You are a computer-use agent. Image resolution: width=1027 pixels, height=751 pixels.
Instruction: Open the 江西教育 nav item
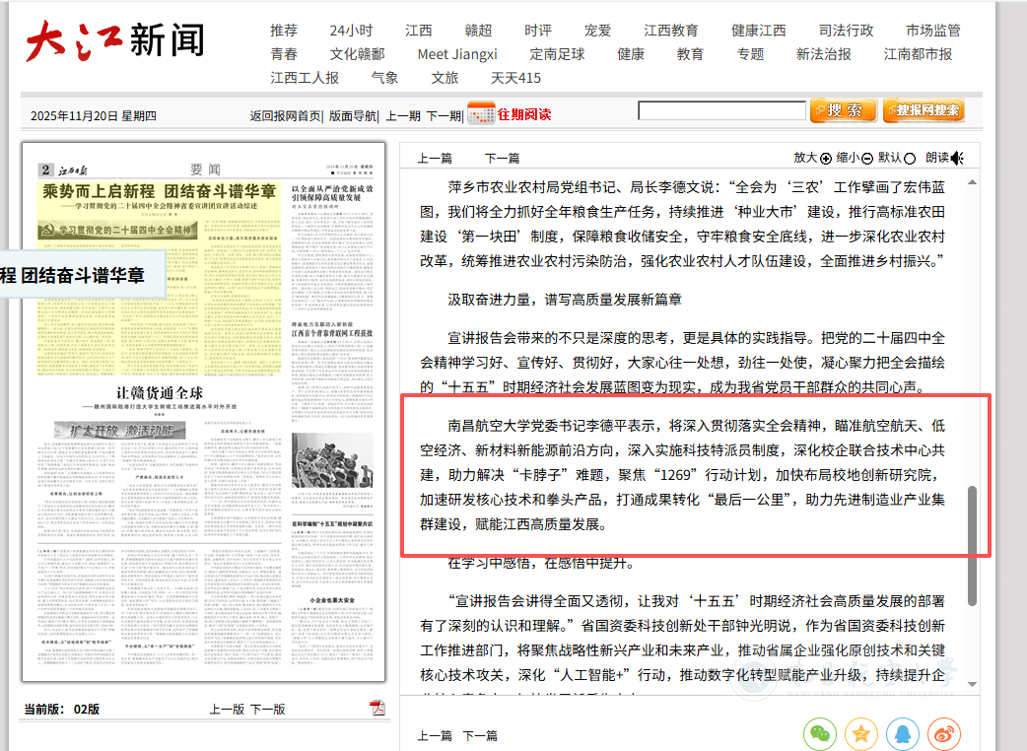point(670,31)
